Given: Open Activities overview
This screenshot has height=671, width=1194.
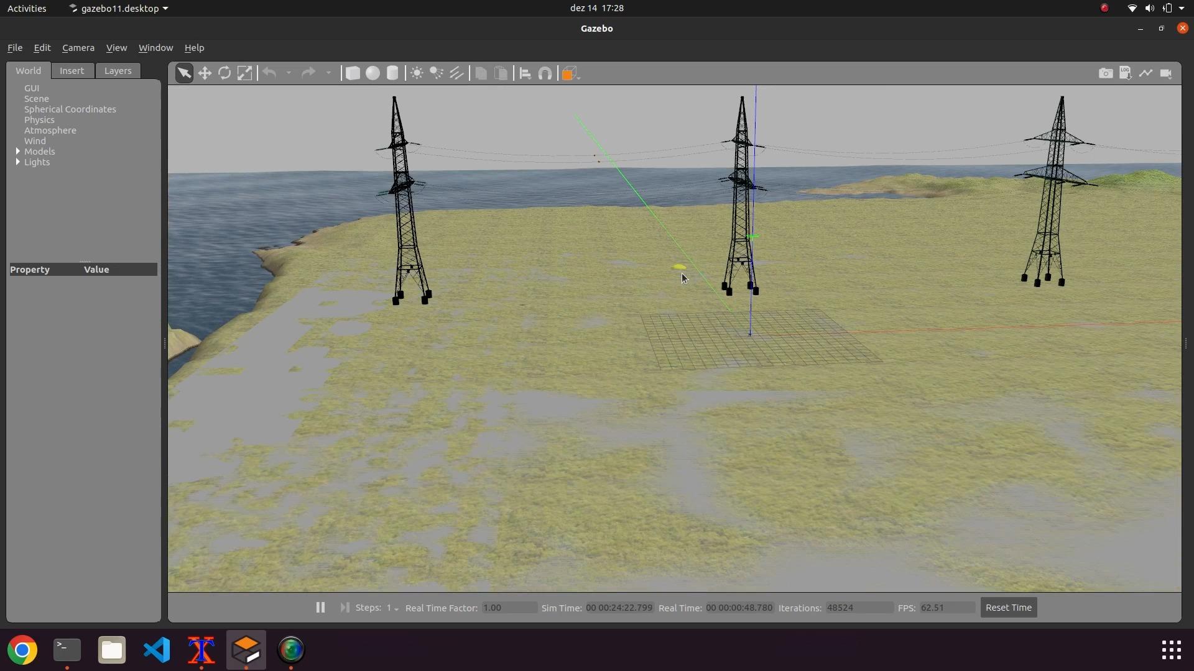Looking at the screenshot, I should 27,8.
